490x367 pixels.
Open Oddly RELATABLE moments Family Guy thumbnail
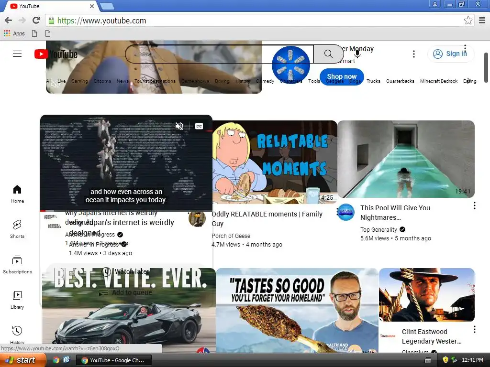pyautogui.click(x=275, y=162)
